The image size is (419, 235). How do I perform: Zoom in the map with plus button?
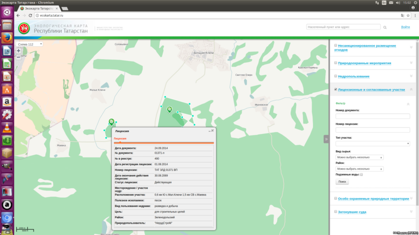click(x=19, y=51)
